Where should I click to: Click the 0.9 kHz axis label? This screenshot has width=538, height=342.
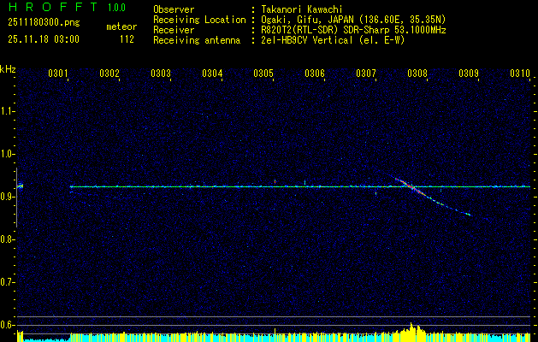click(x=7, y=197)
